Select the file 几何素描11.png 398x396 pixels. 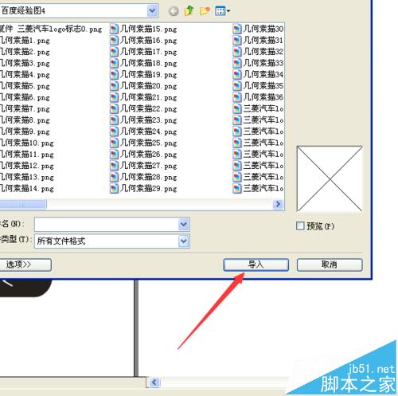(27, 155)
